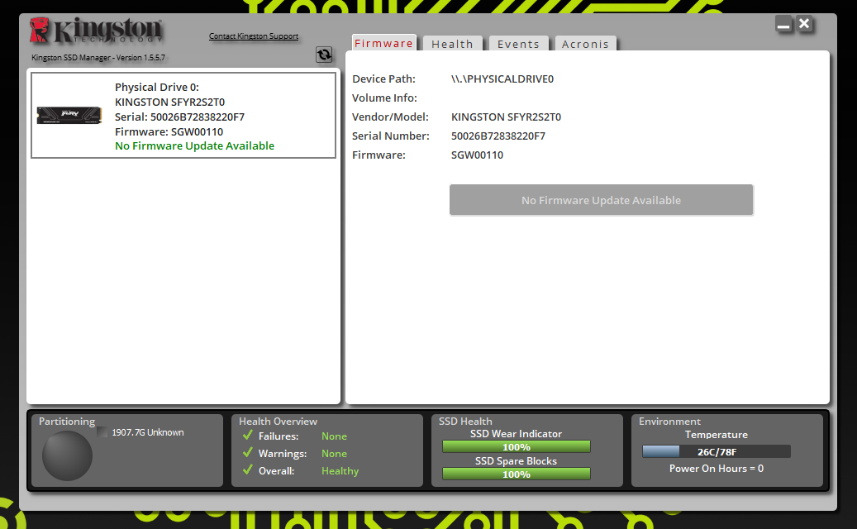This screenshot has height=529, width=857.
Task: Minimize the Kingston SSD Manager window
Action: [783, 24]
